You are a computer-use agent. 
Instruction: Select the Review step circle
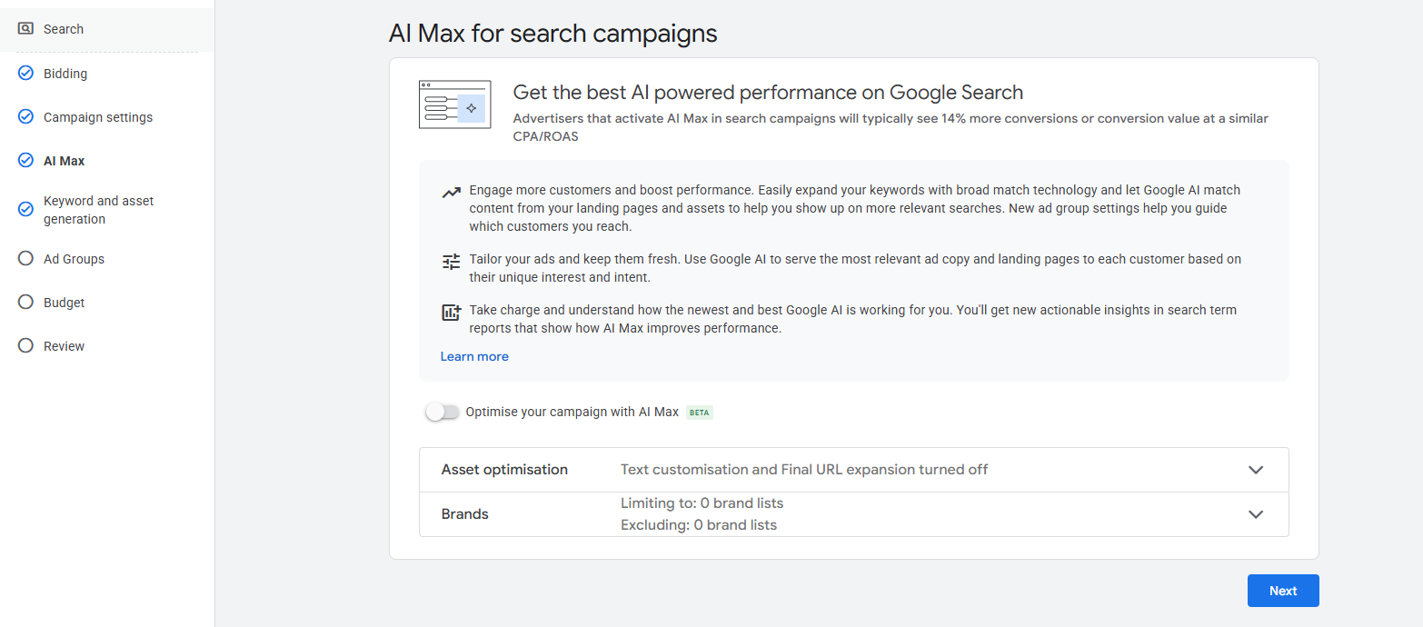click(25, 346)
